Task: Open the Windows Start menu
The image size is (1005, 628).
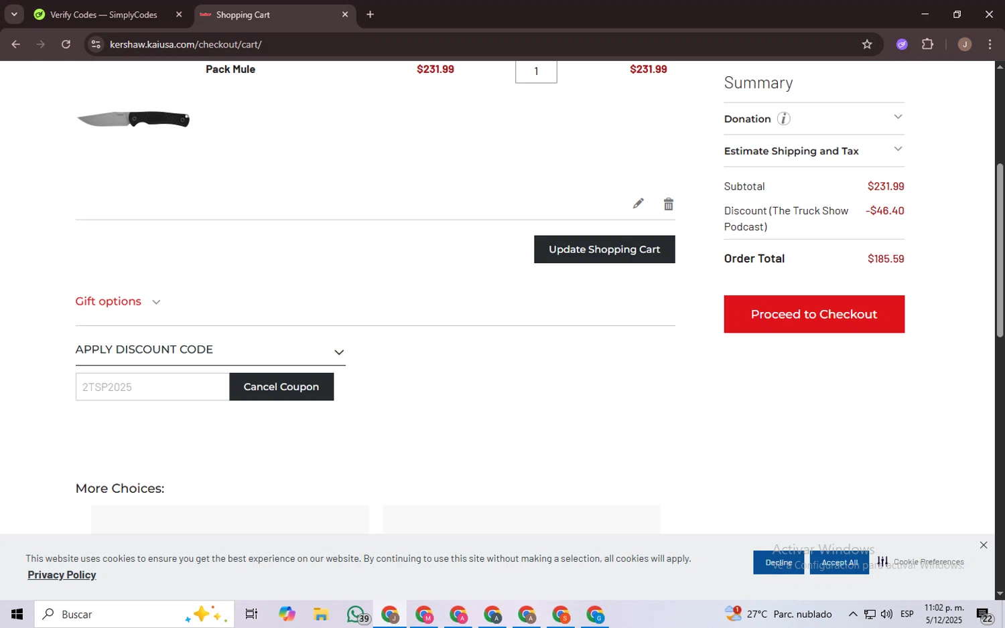Action: (17, 614)
